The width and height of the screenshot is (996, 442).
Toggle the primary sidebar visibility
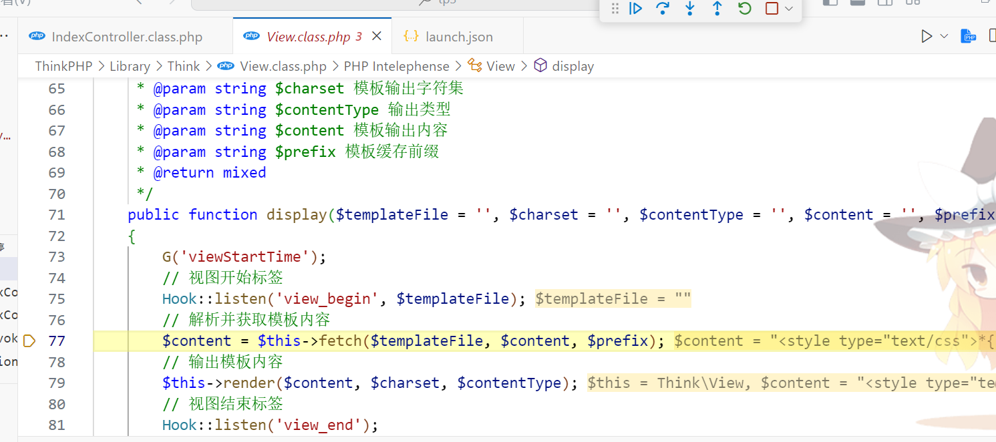(830, 3)
